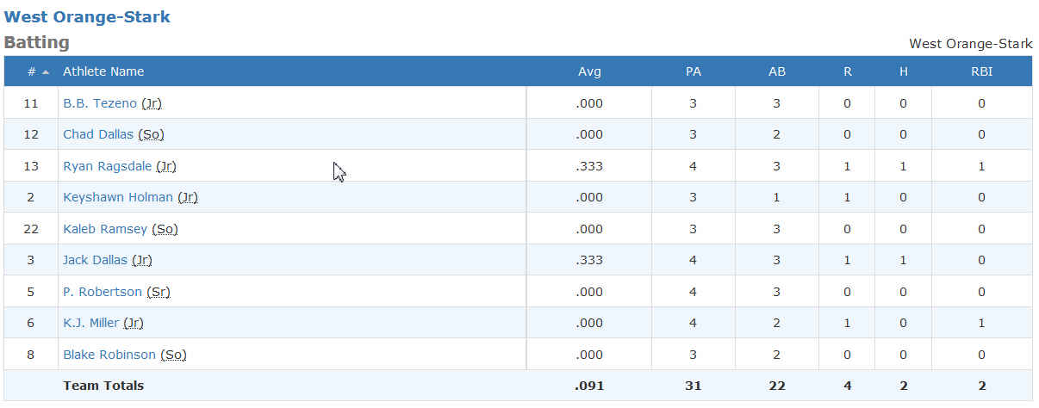Open P. Robertson player profile
The height and width of the screenshot is (408, 1039).
click(103, 292)
